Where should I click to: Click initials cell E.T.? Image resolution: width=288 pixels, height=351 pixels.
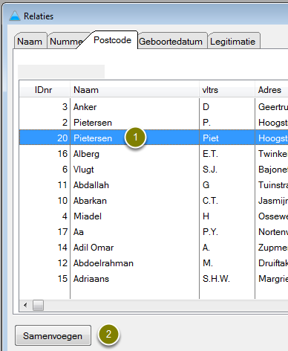227,154
